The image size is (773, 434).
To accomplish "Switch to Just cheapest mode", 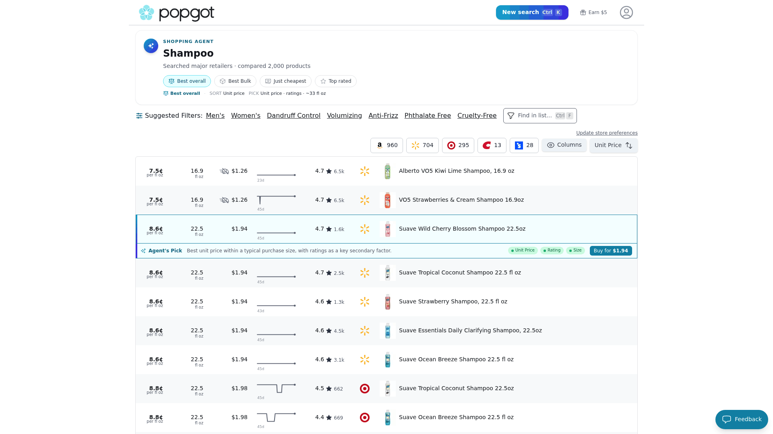I will [285, 81].
